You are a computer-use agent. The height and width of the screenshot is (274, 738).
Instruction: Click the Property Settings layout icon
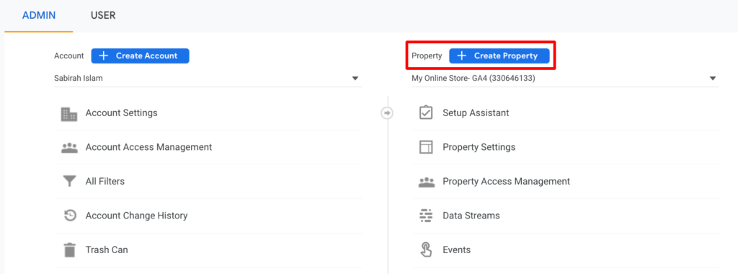tap(426, 147)
